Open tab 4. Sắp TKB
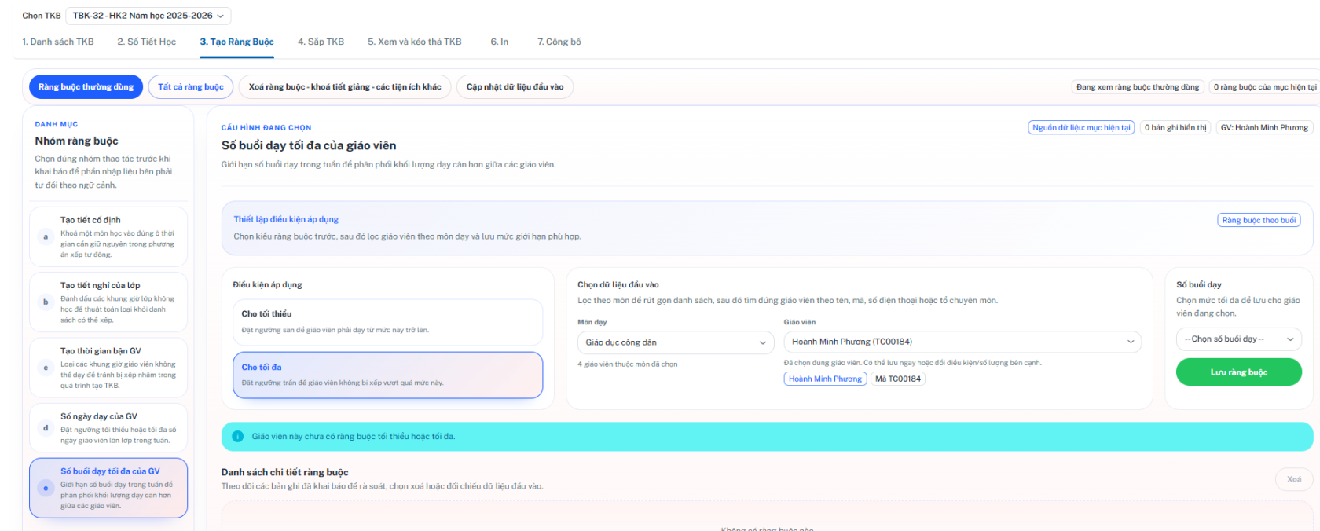Viewport: 1320px width, 531px height. [x=321, y=42]
